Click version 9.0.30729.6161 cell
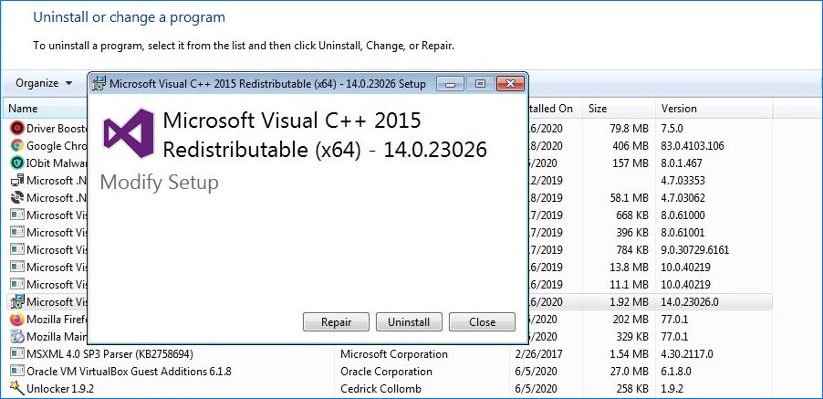The width and height of the screenshot is (823, 399). coord(695,249)
